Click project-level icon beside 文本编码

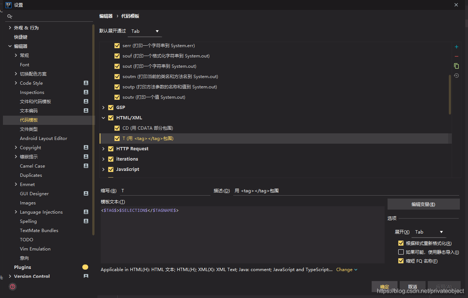(86, 111)
